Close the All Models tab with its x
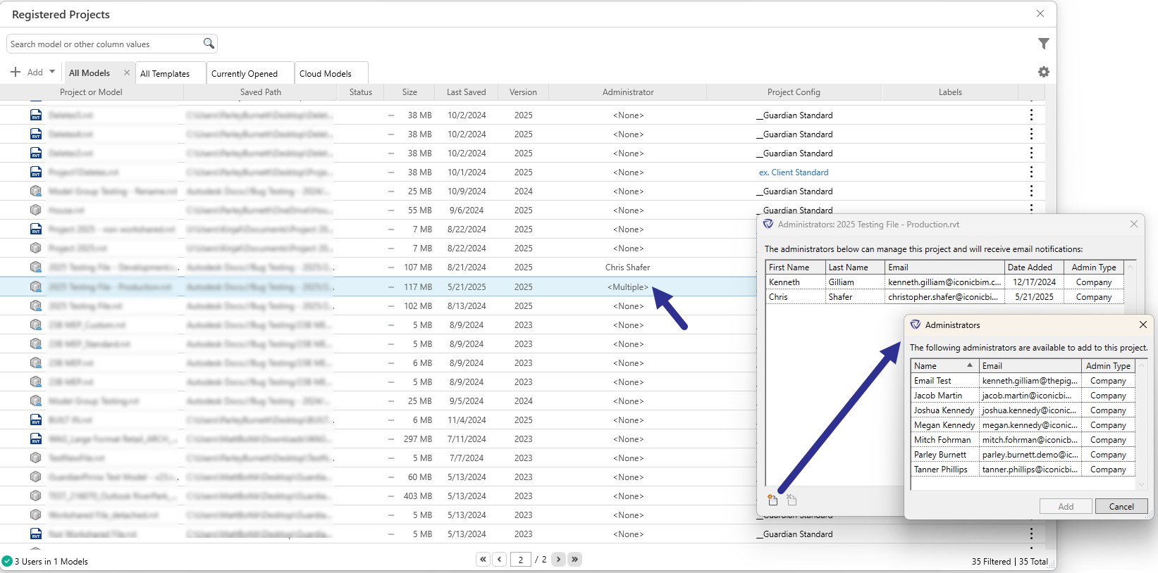The height and width of the screenshot is (573, 1158). point(127,73)
